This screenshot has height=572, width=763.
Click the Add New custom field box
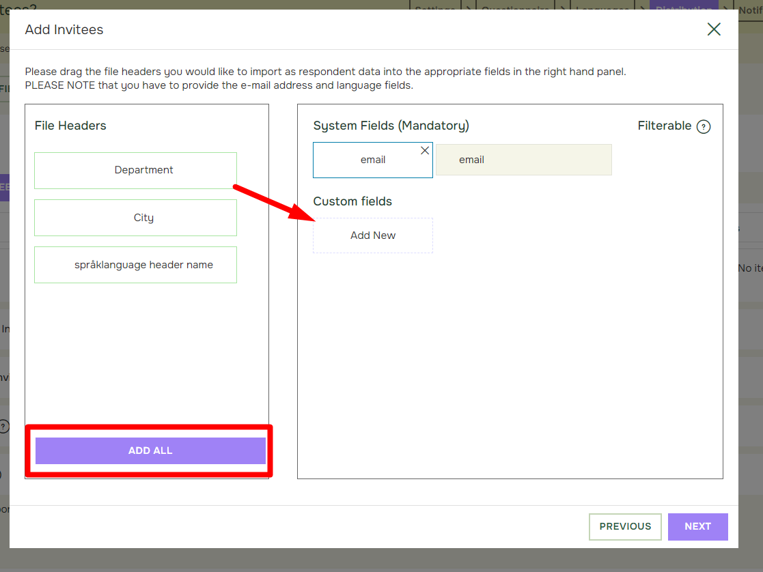click(x=373, y=235)
